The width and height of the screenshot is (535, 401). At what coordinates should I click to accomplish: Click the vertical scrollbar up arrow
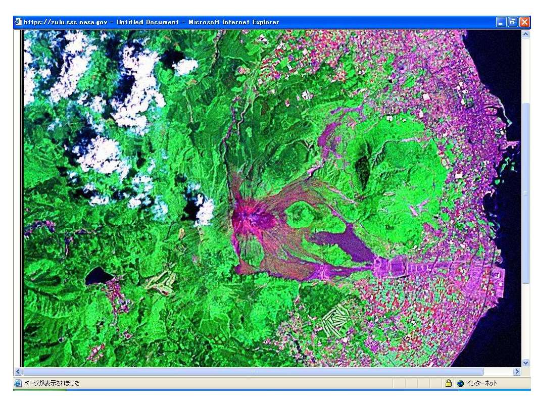(x=525, y=34)
